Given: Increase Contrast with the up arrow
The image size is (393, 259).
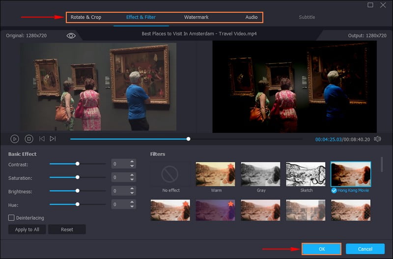Looking at the screenshot, I should coord(132,161).
